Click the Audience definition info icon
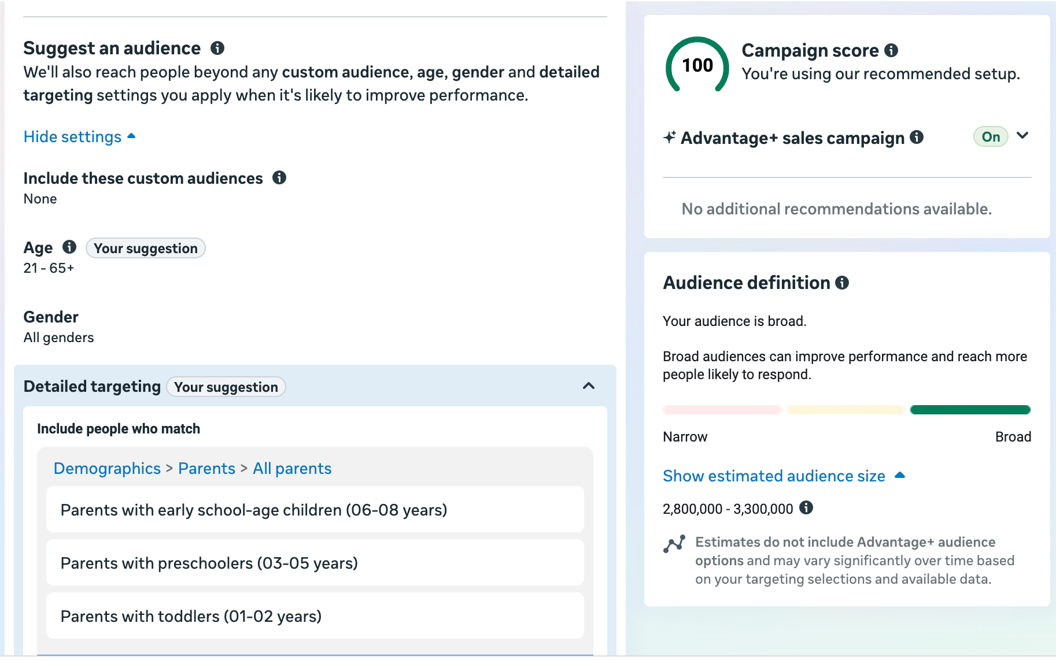This screenshot has width=1056, height=660. 842,283
